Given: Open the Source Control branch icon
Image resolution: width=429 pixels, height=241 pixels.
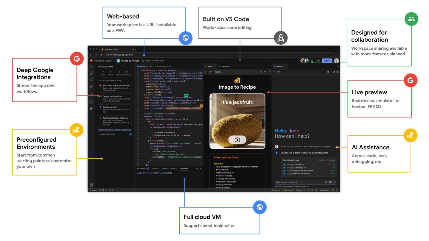Looking at the screenshot, I should coord(91,87).
